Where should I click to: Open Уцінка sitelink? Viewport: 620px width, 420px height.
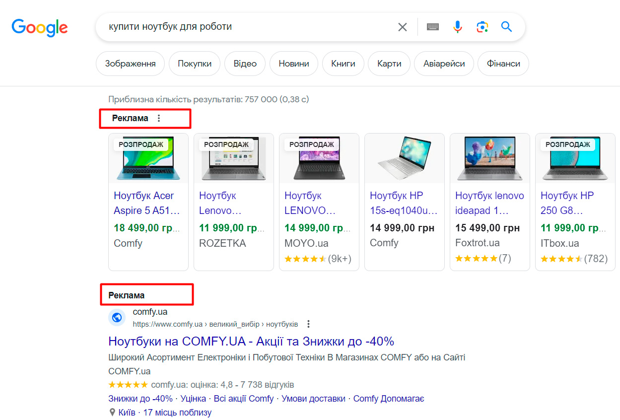[193, 399]
